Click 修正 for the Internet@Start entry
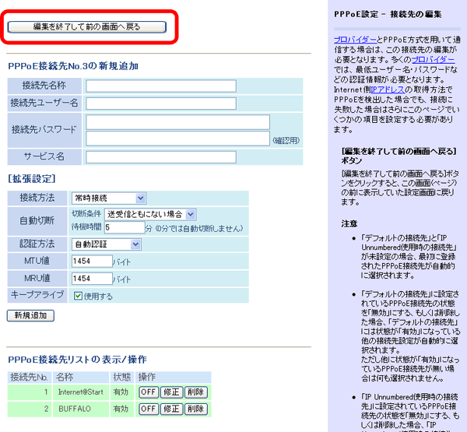The width and height of the screenshot is (467, 432). [172, 392]
